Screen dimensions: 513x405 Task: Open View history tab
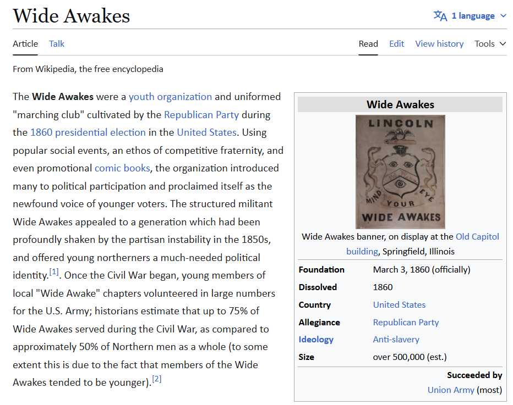(x=439, y=44)
